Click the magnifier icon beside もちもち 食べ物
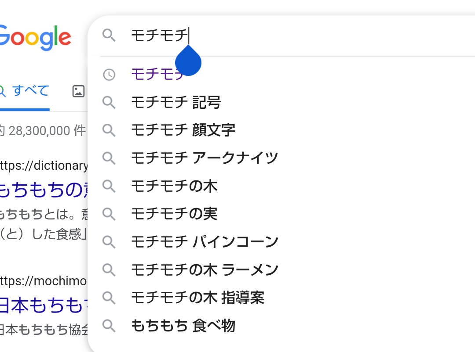Screen dimensions: 475x352 point(109,326)
